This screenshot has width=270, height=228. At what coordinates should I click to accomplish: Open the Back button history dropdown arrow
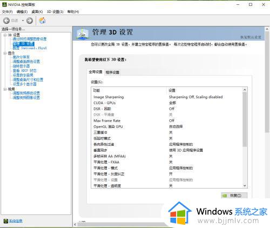(23, 21)
